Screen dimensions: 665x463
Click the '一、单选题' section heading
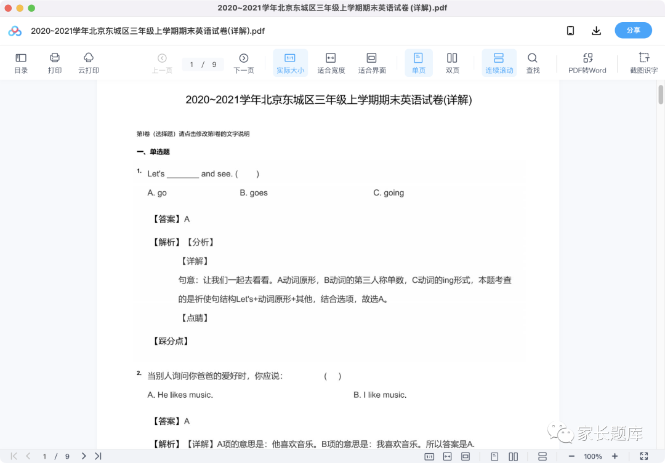(153, 152)
